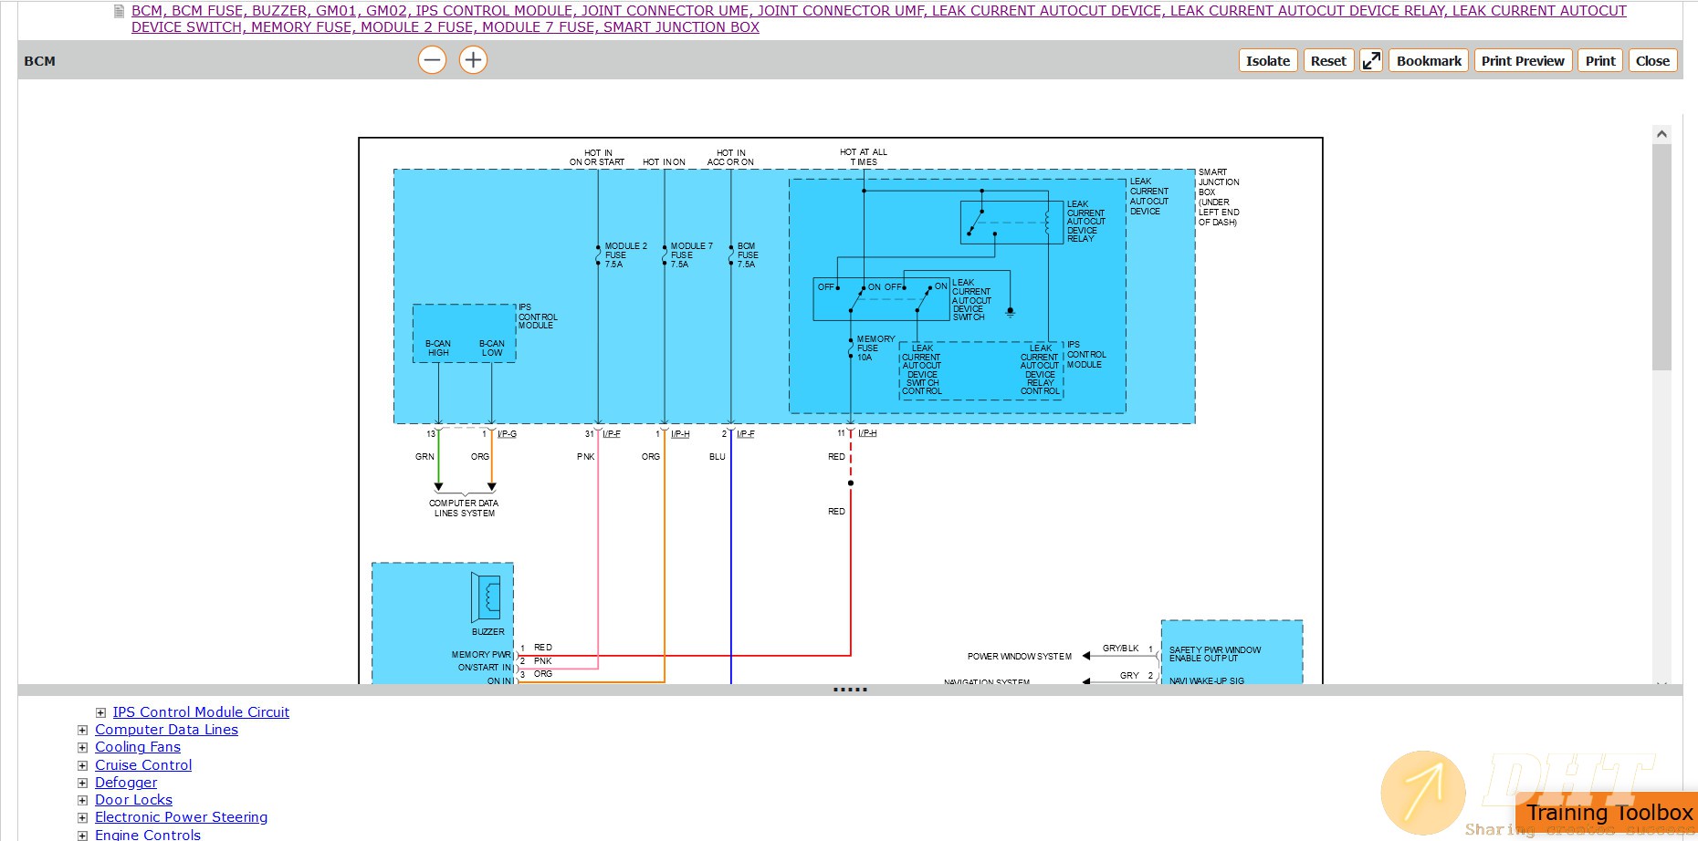
Task: Expand diagram to full screen arrow icon
Action: (x=1371, y=60)
